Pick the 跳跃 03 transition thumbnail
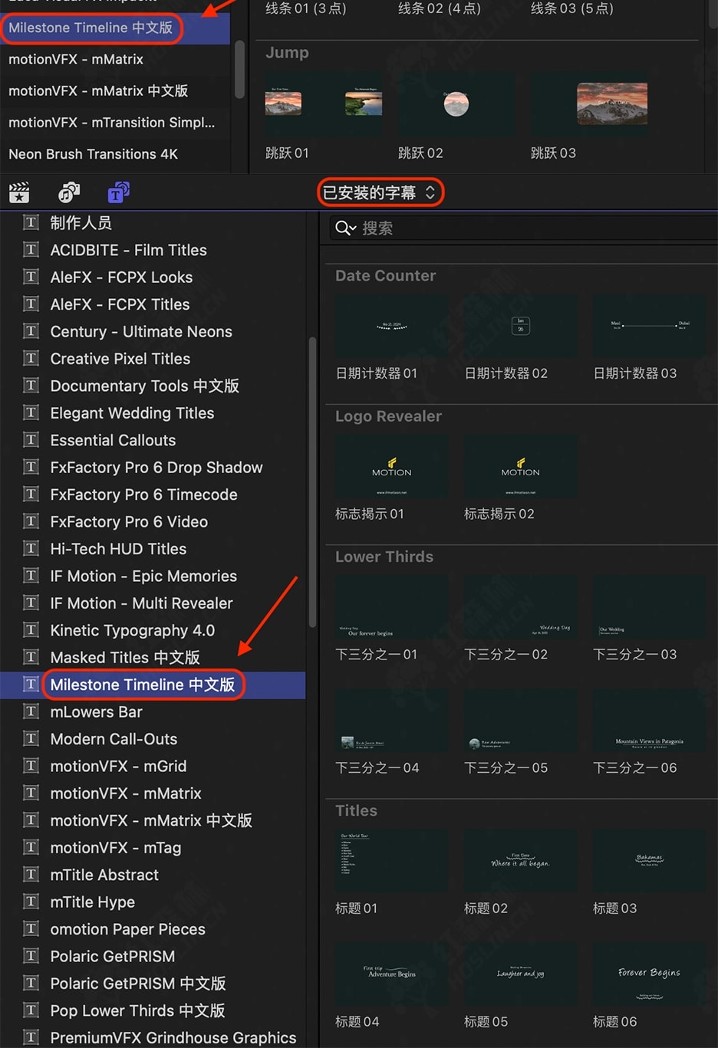Image resolution: width=718 pixels, height=1048 pixels. tap(589, 104)
